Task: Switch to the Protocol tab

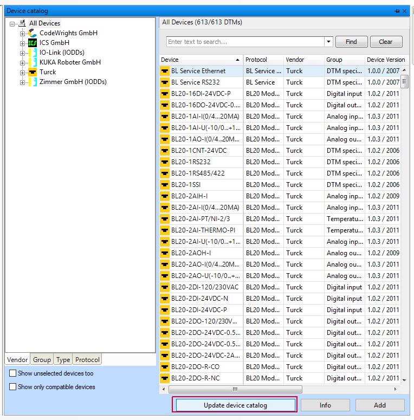Action: tap(87, 359)
